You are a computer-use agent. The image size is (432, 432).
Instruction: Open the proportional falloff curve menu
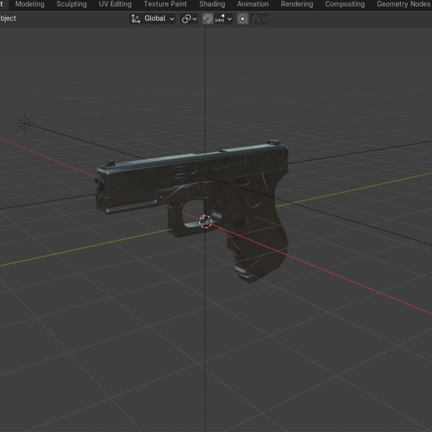point(259,19)
